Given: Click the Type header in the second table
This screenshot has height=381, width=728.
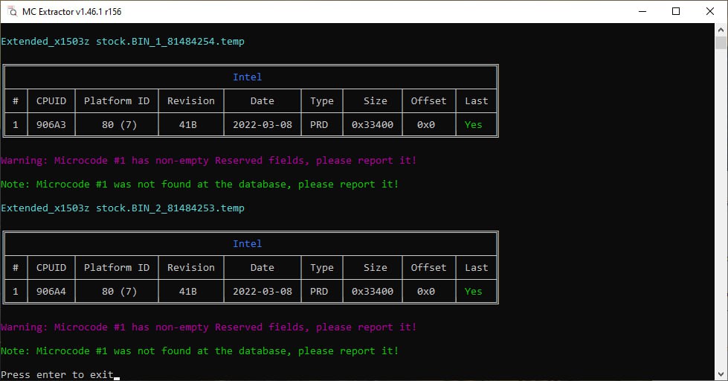Looking at the screenshot, I should (x=322, y=268).
